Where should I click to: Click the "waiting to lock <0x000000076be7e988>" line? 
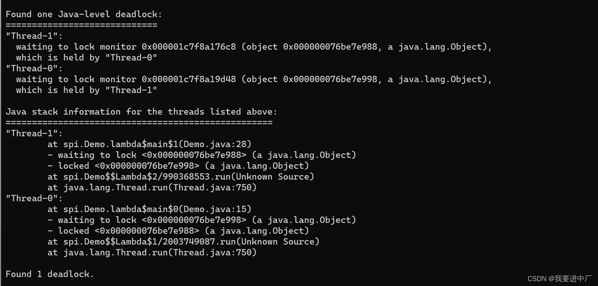pos(202,155)
